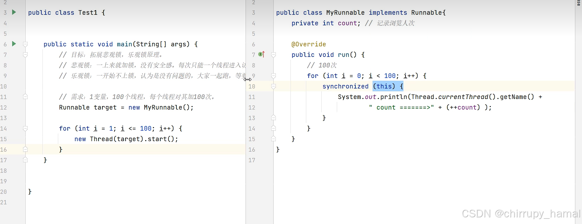Collapse the run() method in MyRunnable

point(273,55)
